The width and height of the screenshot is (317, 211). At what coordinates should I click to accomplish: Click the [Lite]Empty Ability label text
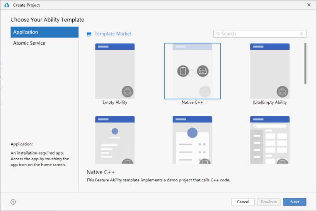270,102
